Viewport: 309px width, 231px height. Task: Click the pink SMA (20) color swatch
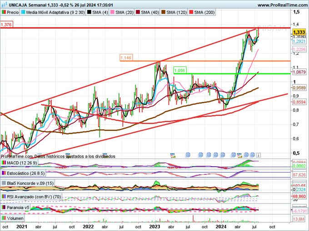(x=112, y=12)
